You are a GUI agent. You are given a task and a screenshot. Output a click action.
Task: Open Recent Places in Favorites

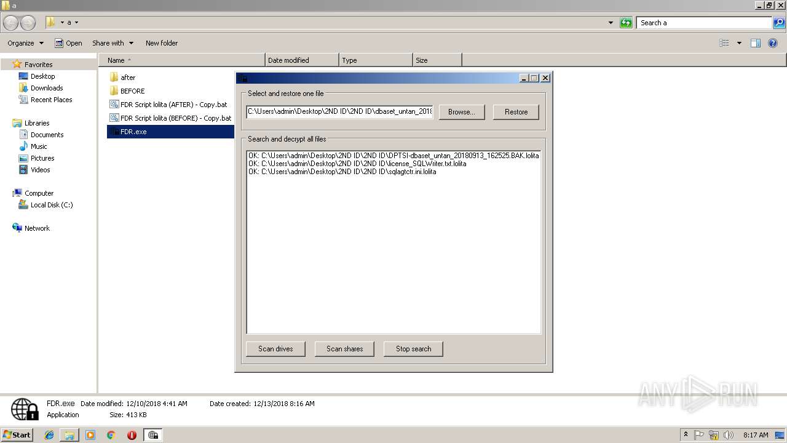tap(51, 100)
